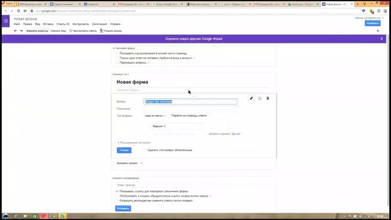Open the 'Ответы (0)' menu
The height and width of the screenshot is (220, 391).
coord(63,24)
